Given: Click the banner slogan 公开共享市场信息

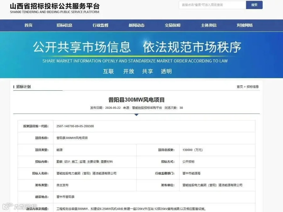Looking at the screenshot, I should pyautogui.click(x=82, y=47).
